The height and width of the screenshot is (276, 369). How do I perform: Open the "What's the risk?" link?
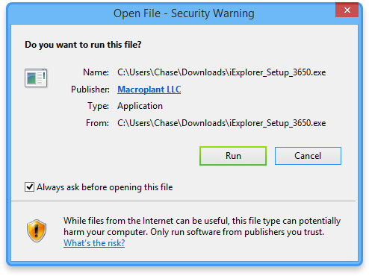[94, 243]
